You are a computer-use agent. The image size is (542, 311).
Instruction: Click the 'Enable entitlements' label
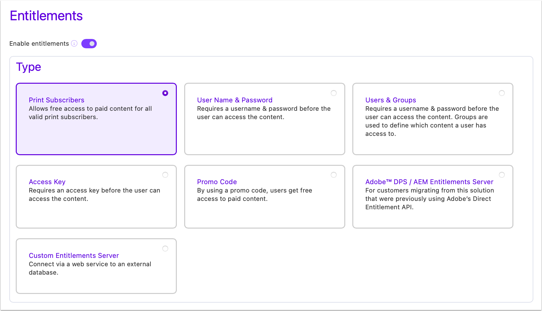tap(39, 43)
